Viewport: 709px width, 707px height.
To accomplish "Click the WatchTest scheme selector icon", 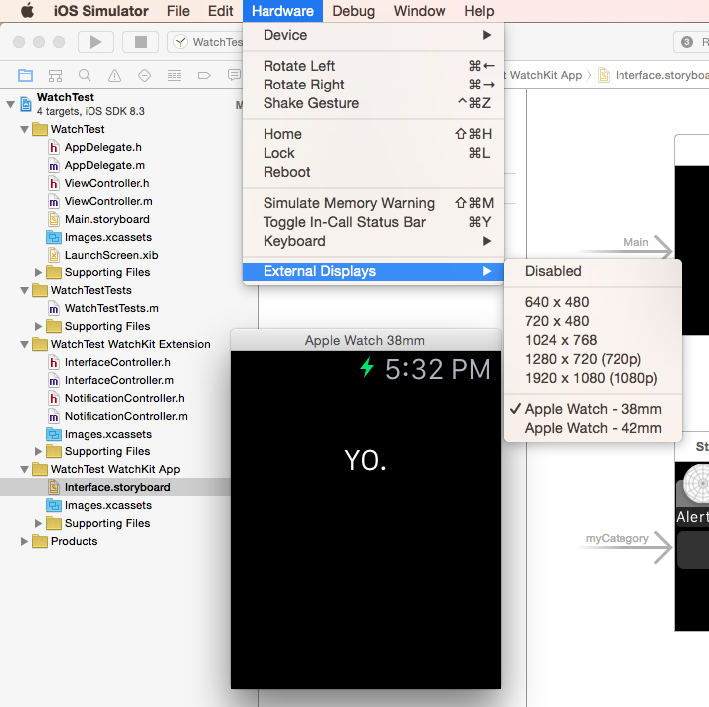I will coord(180,42).
